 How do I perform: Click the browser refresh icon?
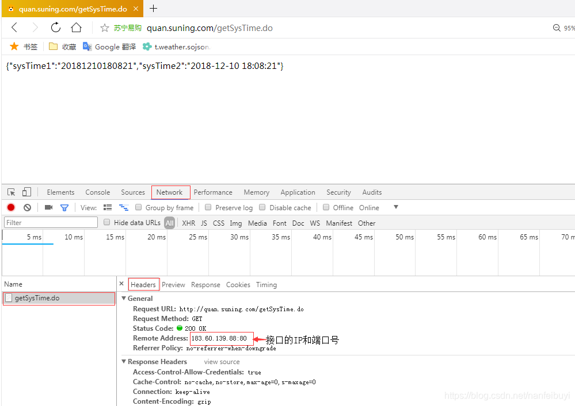point(55,27)
